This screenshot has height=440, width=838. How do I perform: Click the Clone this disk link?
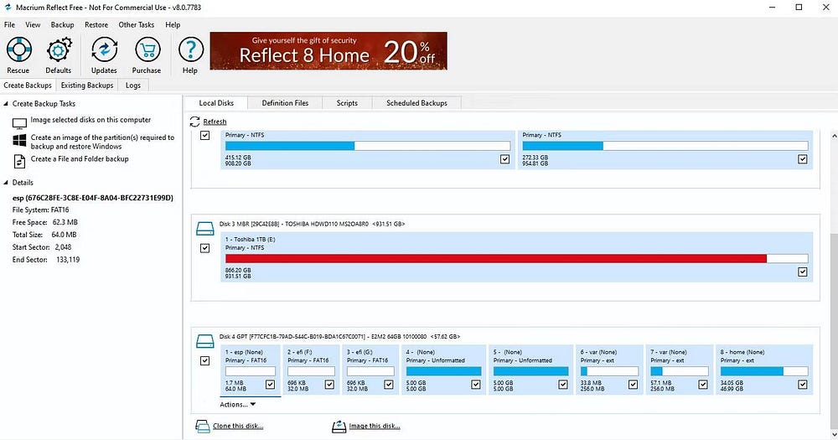tap(238, 426)
